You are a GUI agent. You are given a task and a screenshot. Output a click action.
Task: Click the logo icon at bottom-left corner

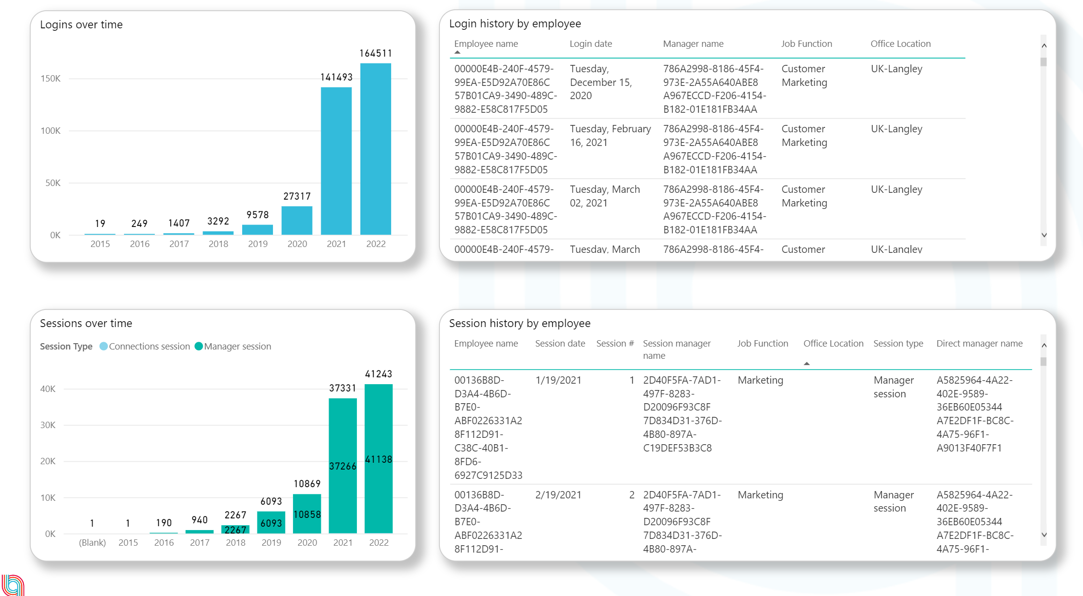13,585
